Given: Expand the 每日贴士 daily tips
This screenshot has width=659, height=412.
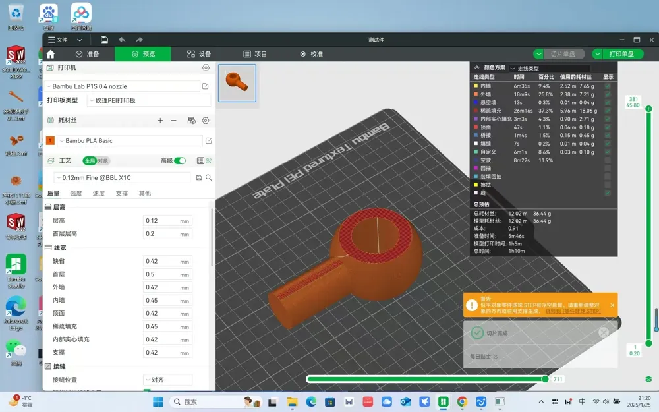Looking at the screenshot, I should tap(484, 357).
